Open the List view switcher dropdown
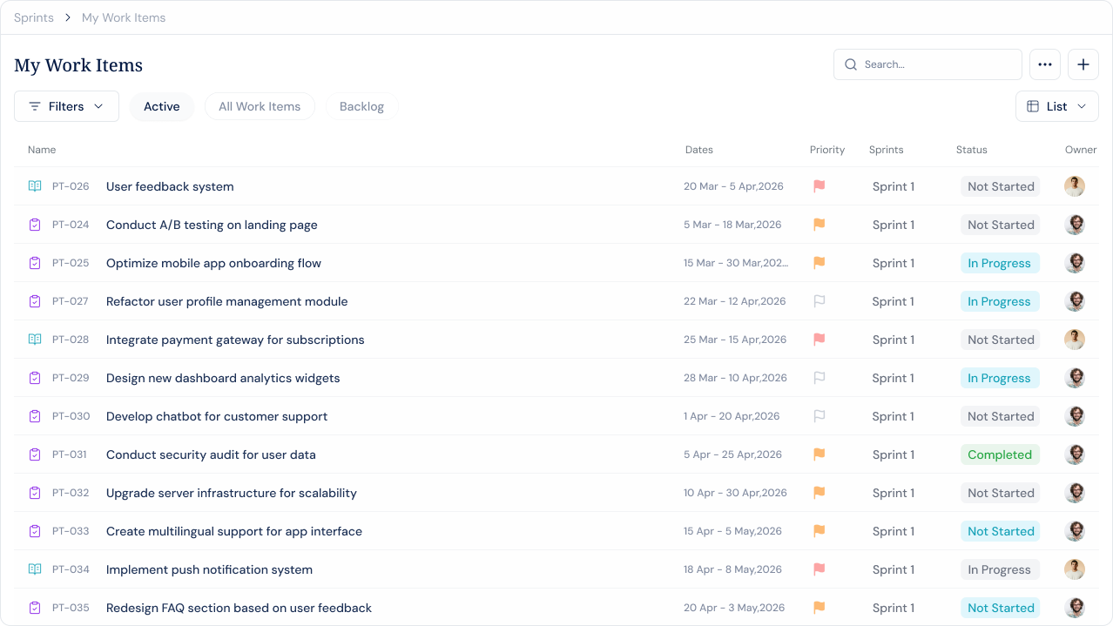The width and height of the screenshot is (1113, 626). click(1057, 106)
